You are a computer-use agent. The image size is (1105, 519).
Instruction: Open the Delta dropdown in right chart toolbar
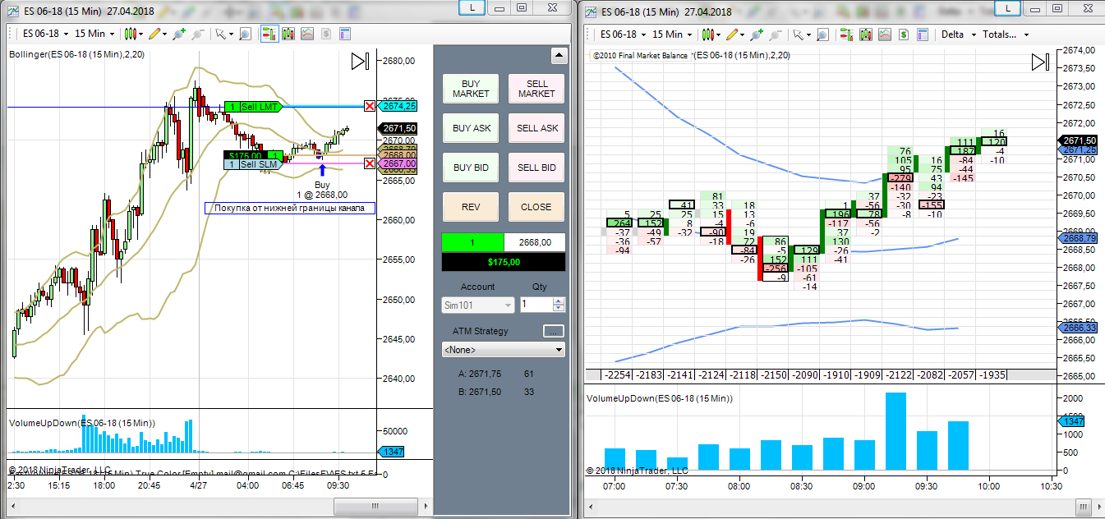tap(959, 34)
